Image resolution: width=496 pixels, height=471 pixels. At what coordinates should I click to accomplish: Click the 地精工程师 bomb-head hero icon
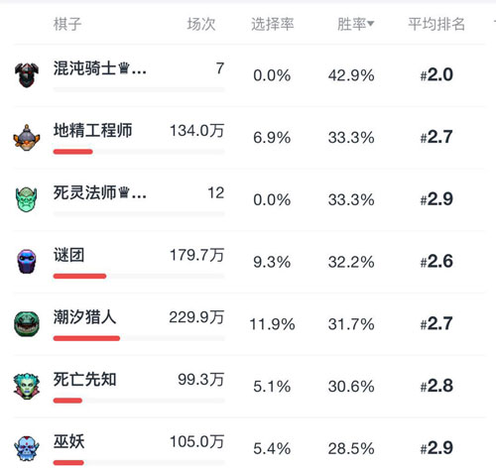[27, 137]
